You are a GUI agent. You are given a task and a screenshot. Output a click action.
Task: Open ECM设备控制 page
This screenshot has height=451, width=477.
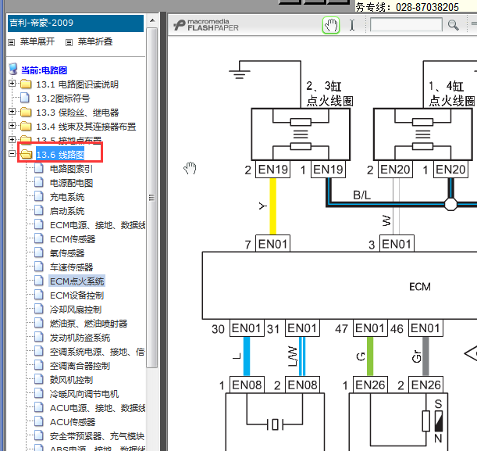click(77, 295)
